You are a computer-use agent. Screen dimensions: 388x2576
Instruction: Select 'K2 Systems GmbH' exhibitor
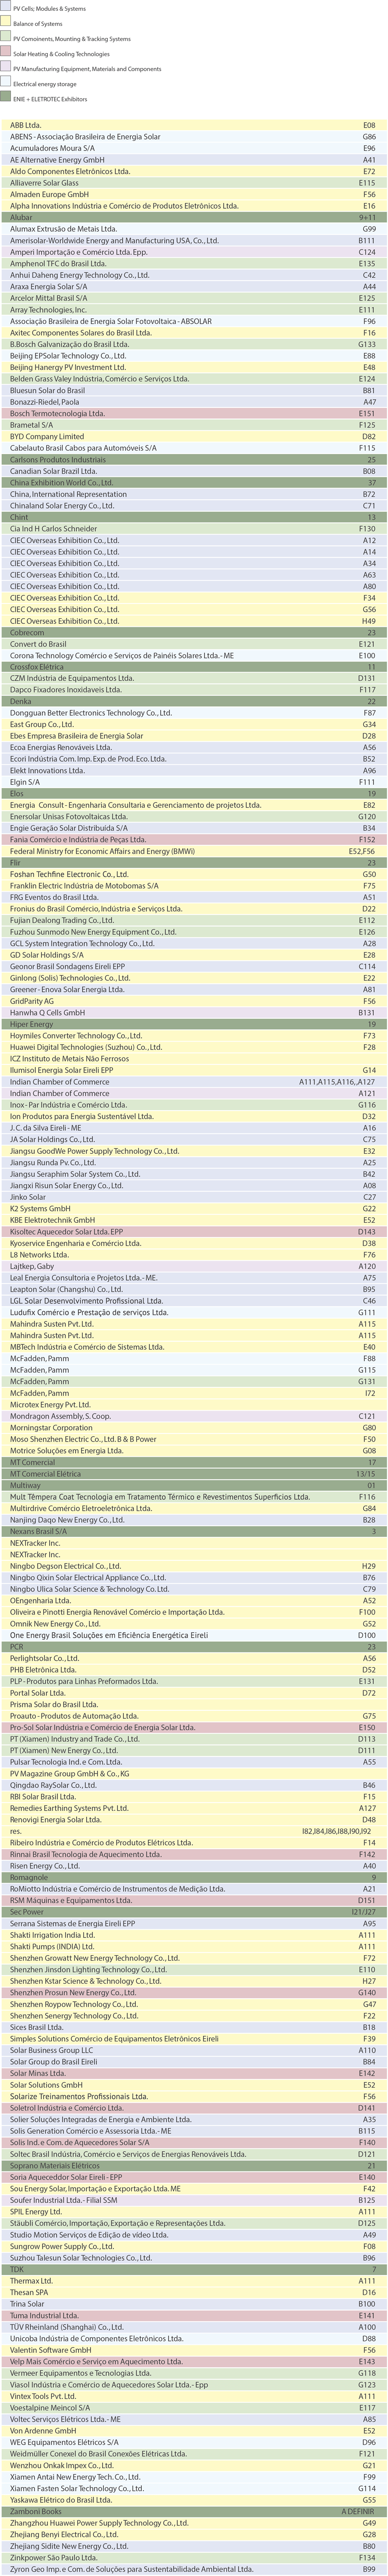coord(194,1208)
